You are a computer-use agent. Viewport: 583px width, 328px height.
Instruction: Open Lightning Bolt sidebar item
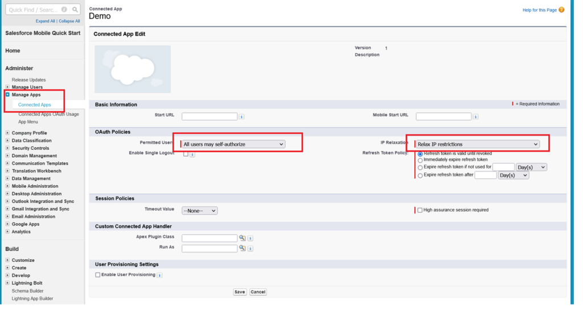tap(27, 284)
